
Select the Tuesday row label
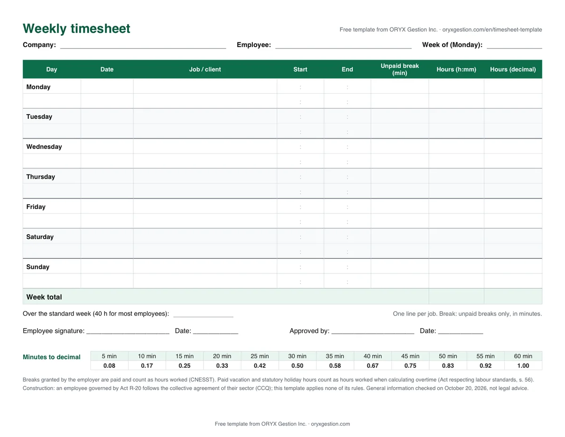coord(40,117)
